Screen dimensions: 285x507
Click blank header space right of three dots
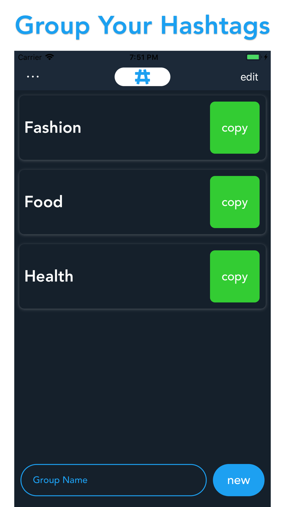[77, 77]
